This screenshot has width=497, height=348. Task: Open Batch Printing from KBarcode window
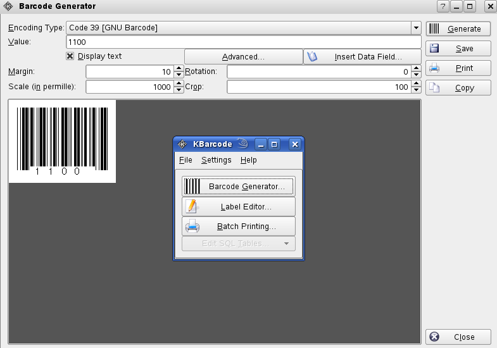click(239, 227)
